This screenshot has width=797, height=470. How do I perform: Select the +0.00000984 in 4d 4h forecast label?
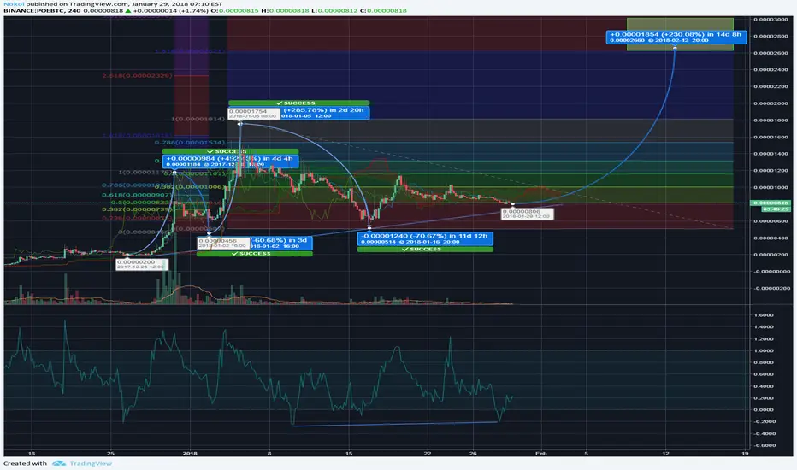coord(230,162)
